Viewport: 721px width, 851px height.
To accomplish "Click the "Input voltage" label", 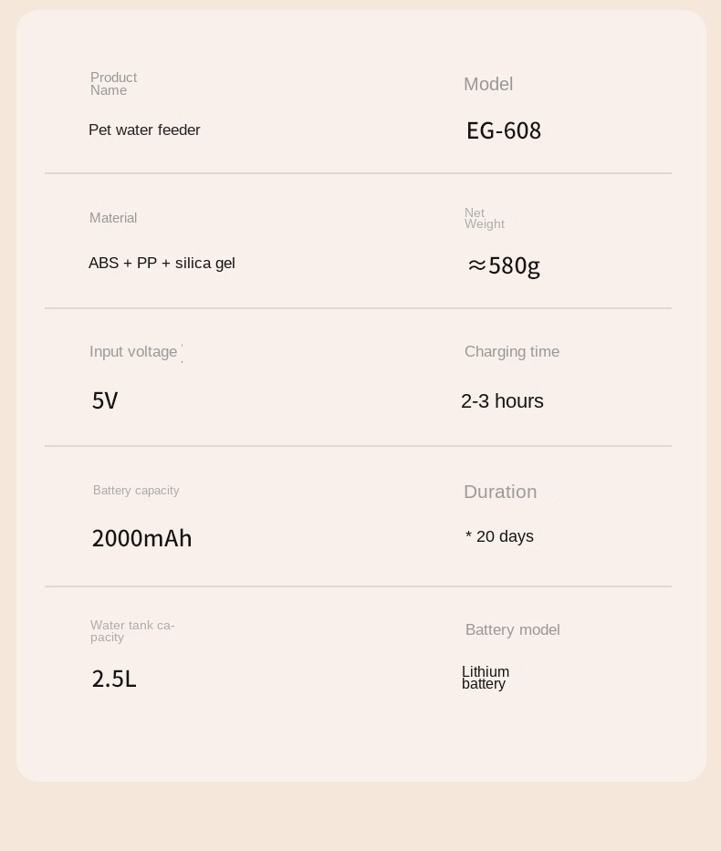I will (133, 352).
